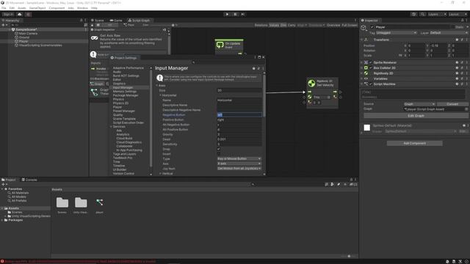Viewport: 470px width, 264px height.
Task: Select Physics 2D in Project Settings list
Action: tap(120, 103)
